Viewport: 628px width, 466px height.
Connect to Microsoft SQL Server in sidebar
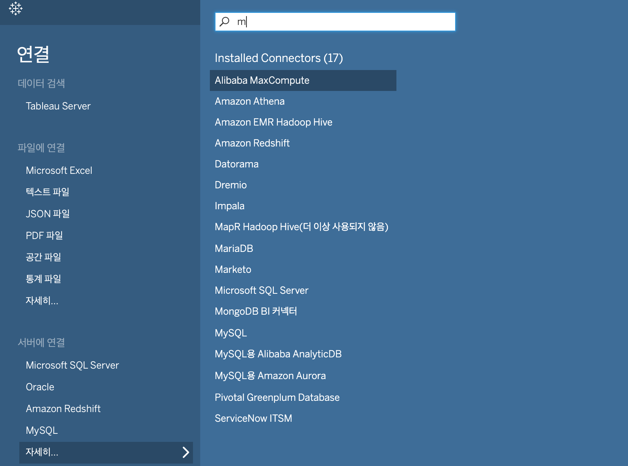point(72,365)
